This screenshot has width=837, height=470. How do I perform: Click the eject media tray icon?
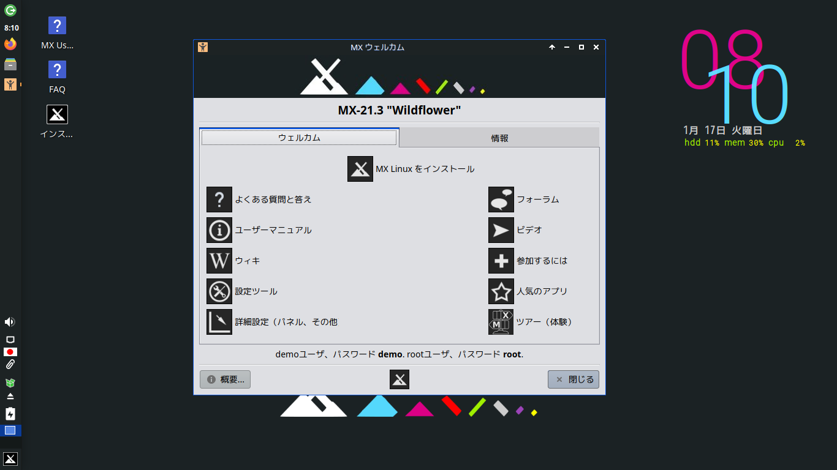[x=10, y=397]
